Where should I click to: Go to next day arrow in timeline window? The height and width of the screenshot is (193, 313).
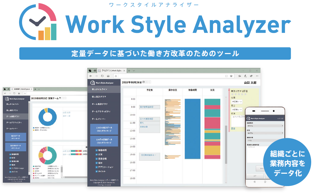point(150,82)
